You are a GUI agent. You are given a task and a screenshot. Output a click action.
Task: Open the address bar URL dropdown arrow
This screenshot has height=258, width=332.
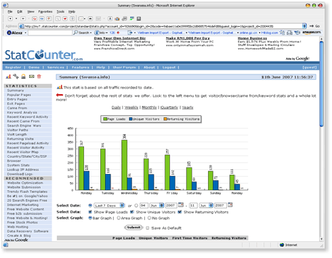pos(304,26)
